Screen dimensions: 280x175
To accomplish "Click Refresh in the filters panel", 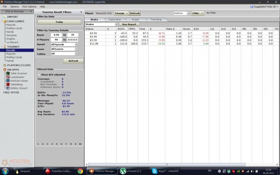I will [x=73, y=61].
